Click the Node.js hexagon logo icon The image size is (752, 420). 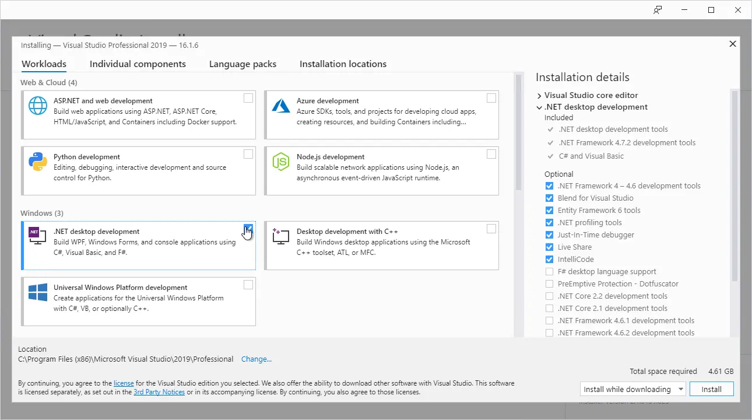(281, 161)
